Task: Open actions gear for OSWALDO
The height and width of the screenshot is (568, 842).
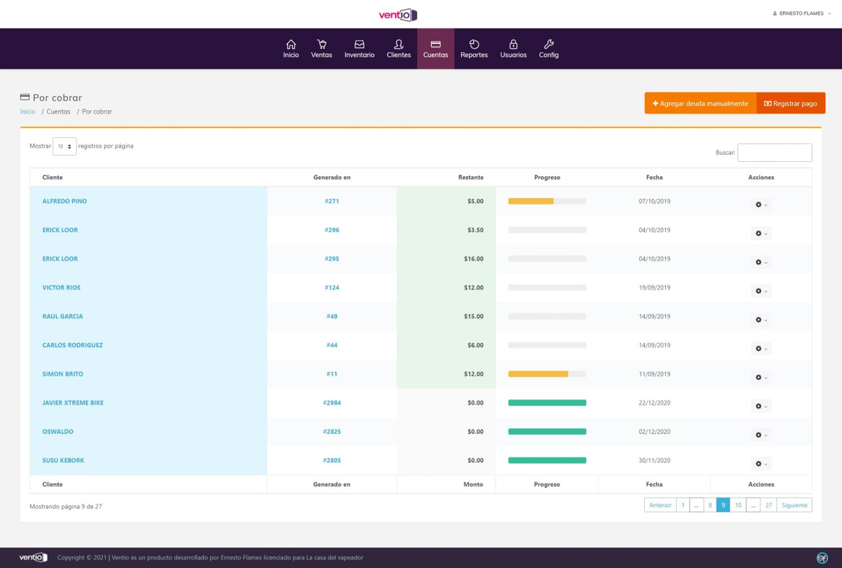Action: click(x=761, y=435)
